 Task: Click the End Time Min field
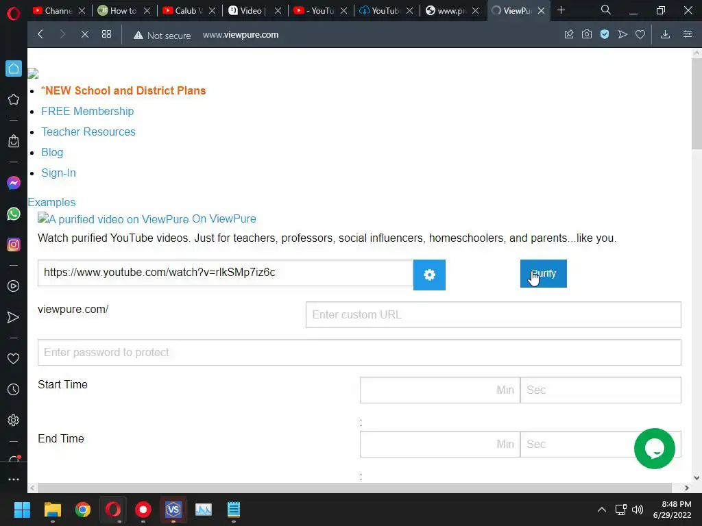[x=439, y=444]
